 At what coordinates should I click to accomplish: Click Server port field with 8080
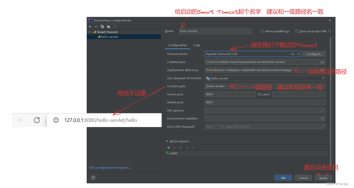tap(230, 95)
